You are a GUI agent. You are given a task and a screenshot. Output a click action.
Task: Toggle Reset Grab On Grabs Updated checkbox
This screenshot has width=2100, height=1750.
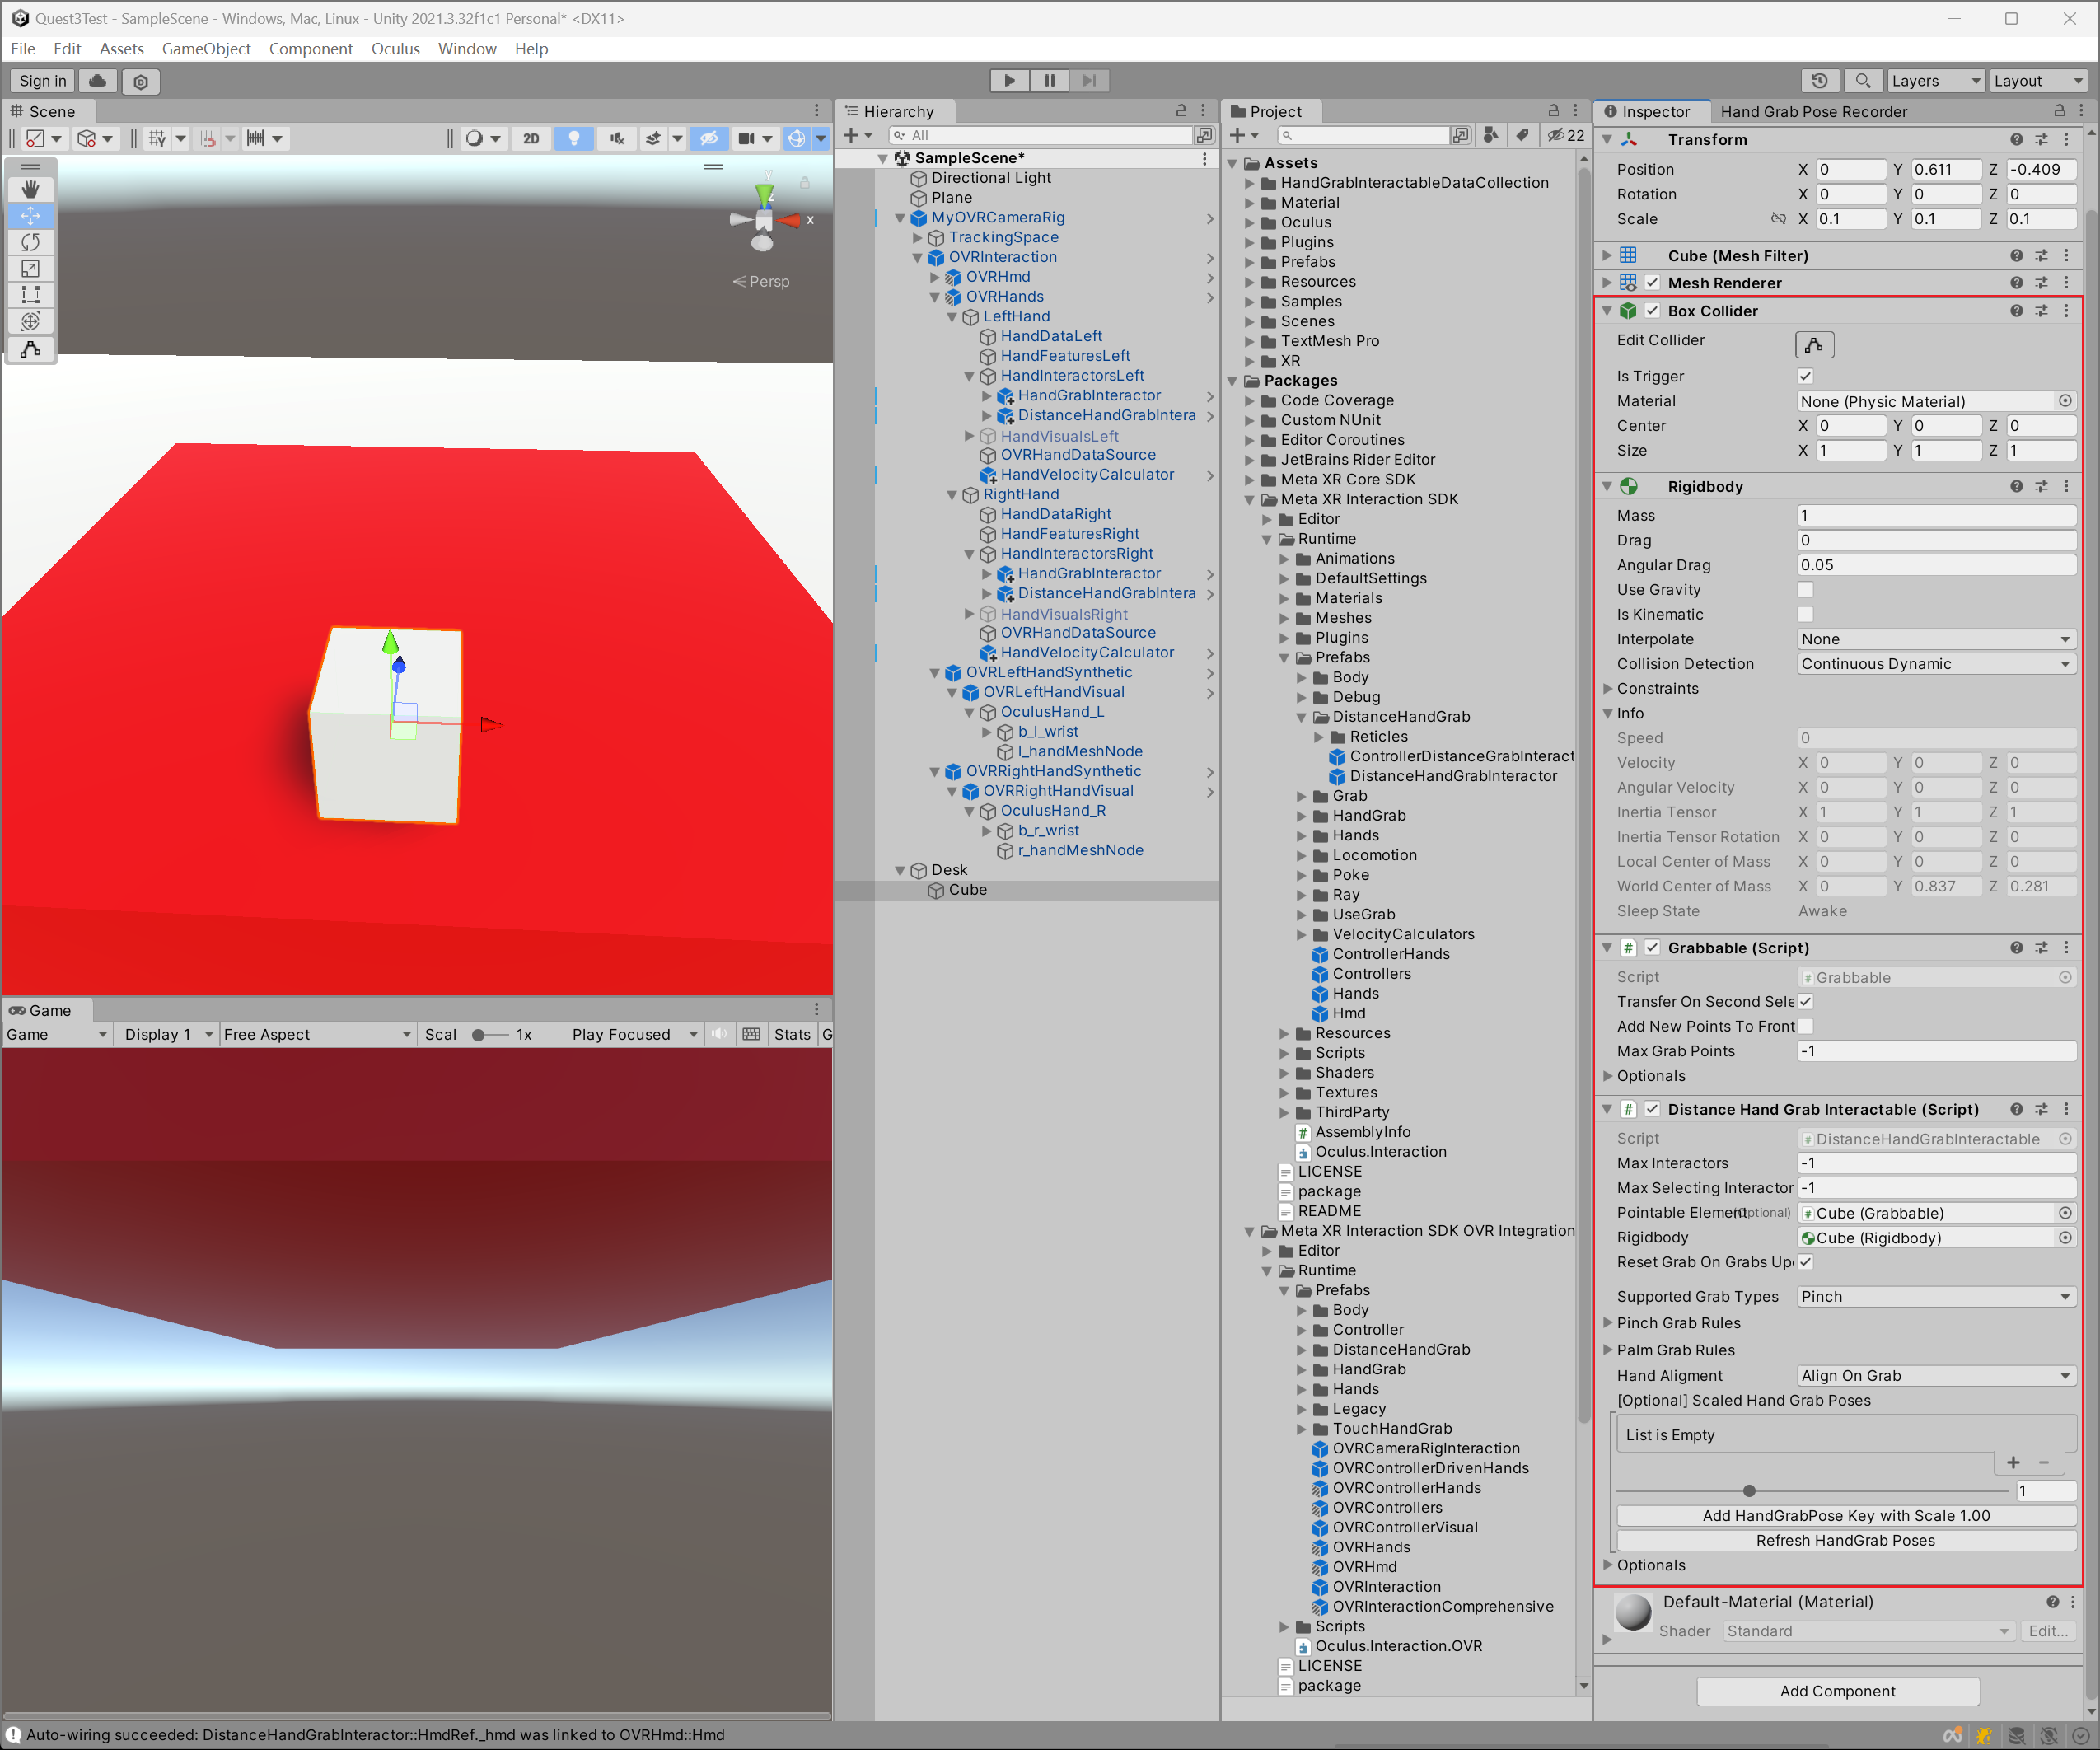click(1805, 1262)
